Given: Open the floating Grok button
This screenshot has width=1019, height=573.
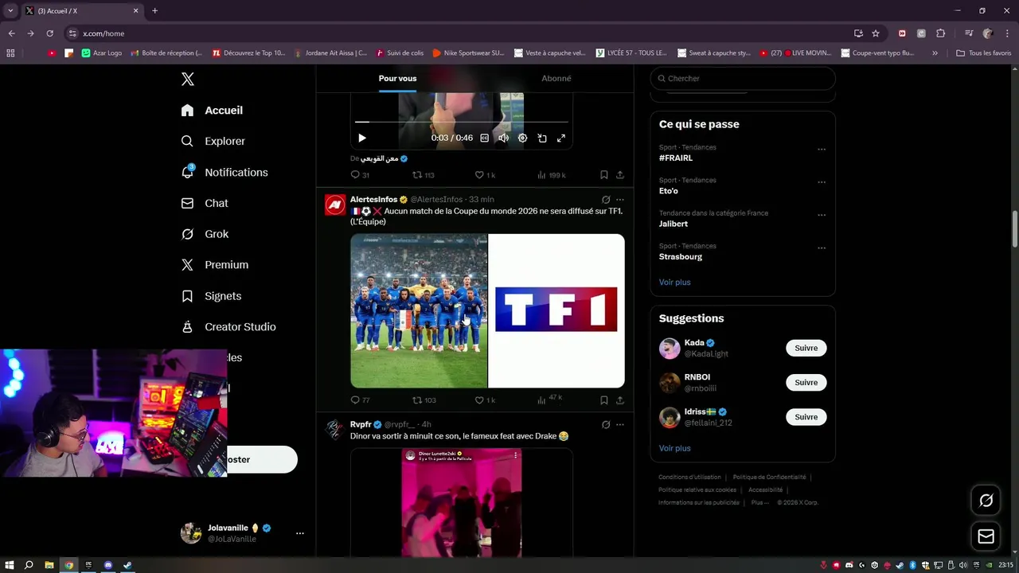Looking at the screenshot, I should 986,501.
